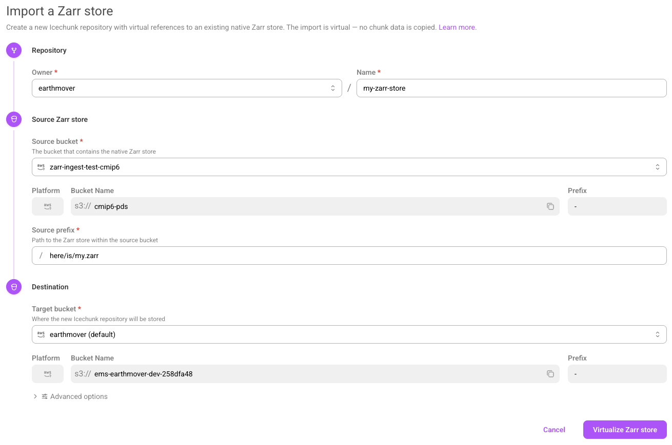Click the Destination step bucket icon
The image size is (672, 445).
[14, 287]
